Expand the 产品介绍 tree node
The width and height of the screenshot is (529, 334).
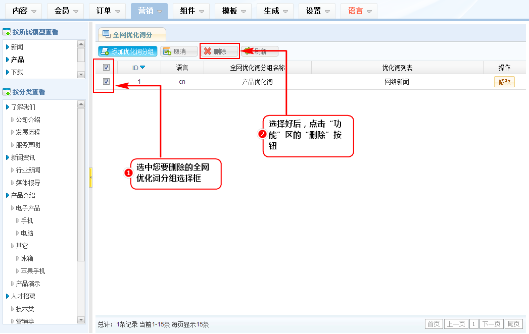[8, 195]
